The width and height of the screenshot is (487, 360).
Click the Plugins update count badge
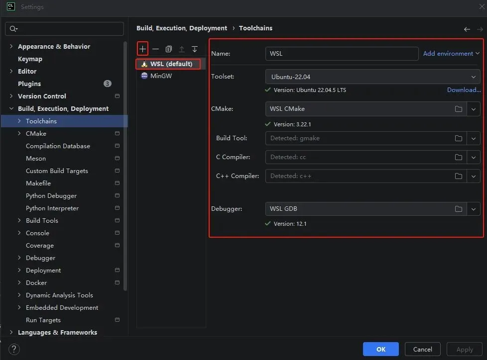(107, 84)
